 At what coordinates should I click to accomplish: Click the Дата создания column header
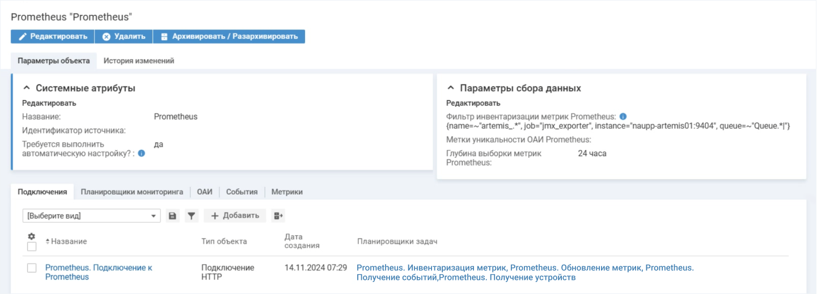coord(302,241)
